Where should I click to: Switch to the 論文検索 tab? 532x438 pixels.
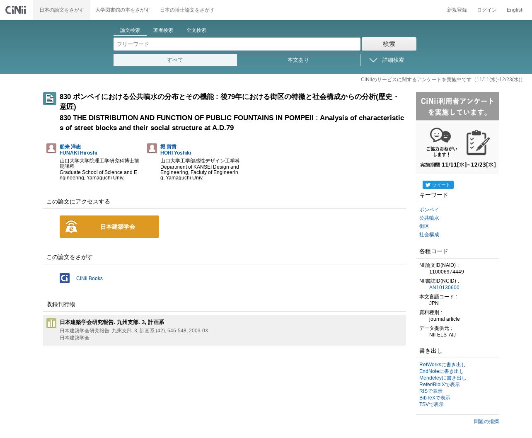tap(130, 30)
